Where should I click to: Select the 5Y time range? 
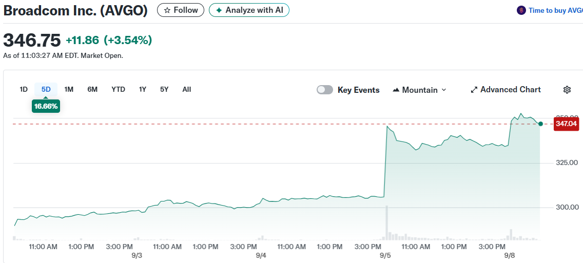(x=164, y=90)
